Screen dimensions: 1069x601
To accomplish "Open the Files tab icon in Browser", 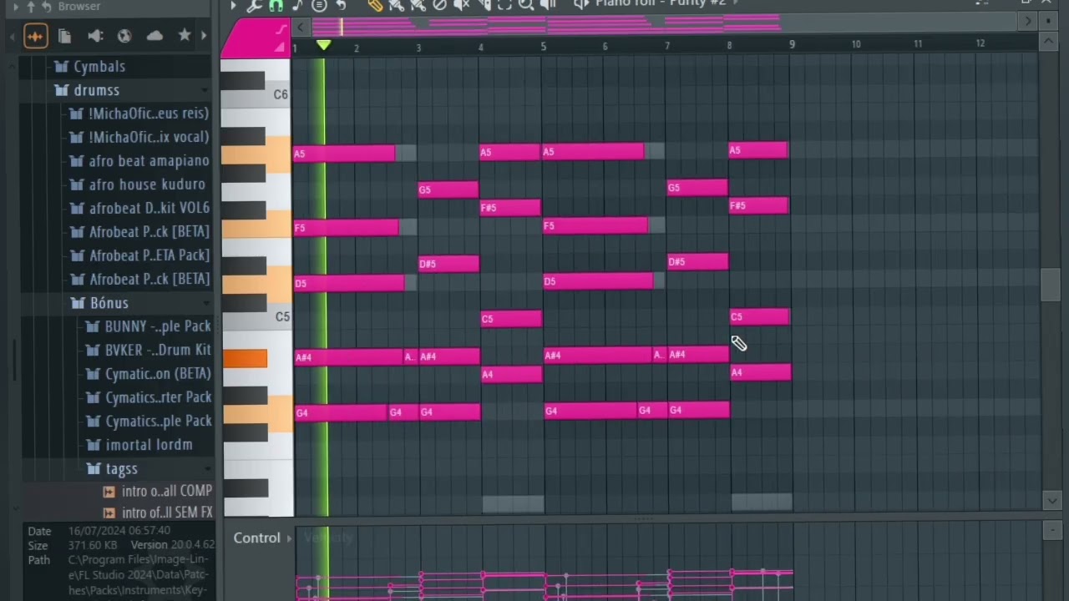I will [64, 36].
